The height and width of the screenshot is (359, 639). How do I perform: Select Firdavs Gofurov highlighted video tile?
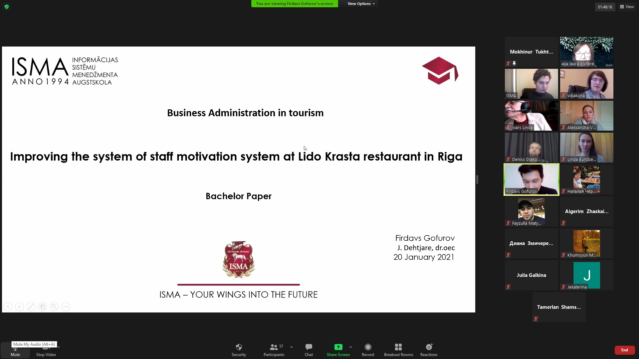[x=531, y=179]
